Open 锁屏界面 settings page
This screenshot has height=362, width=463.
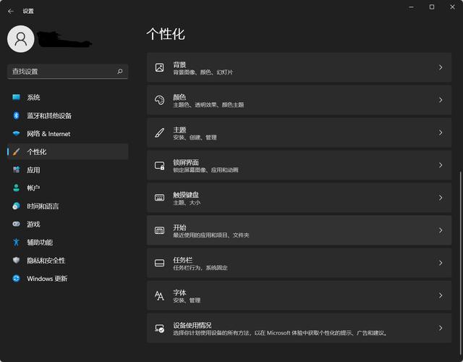(x=299, y=165)
